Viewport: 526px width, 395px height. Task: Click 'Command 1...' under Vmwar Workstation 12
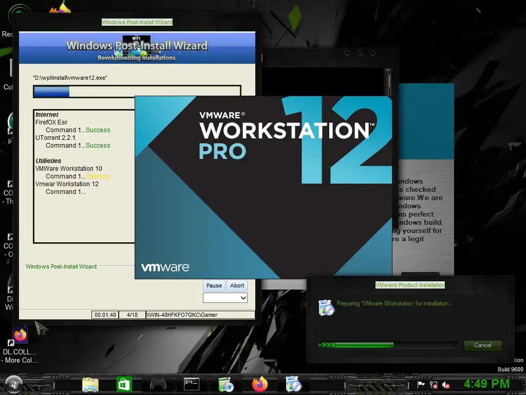(x=66, y=192)
